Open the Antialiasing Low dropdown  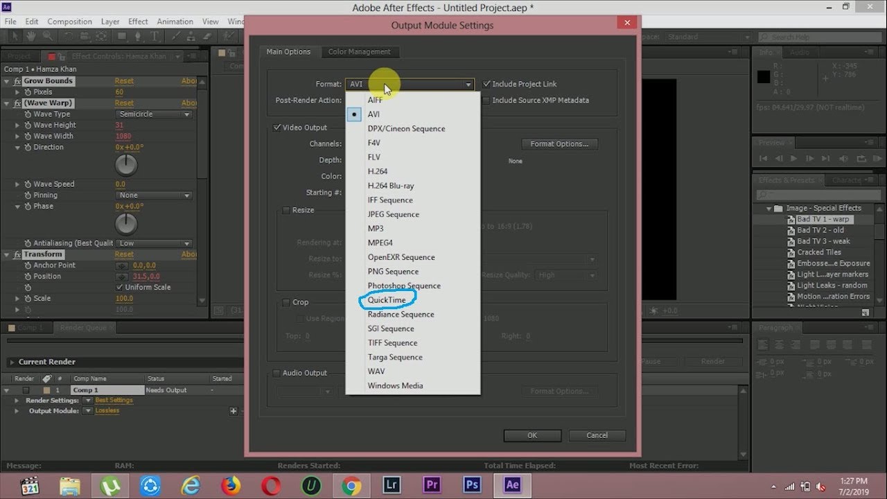click(154, 243)
